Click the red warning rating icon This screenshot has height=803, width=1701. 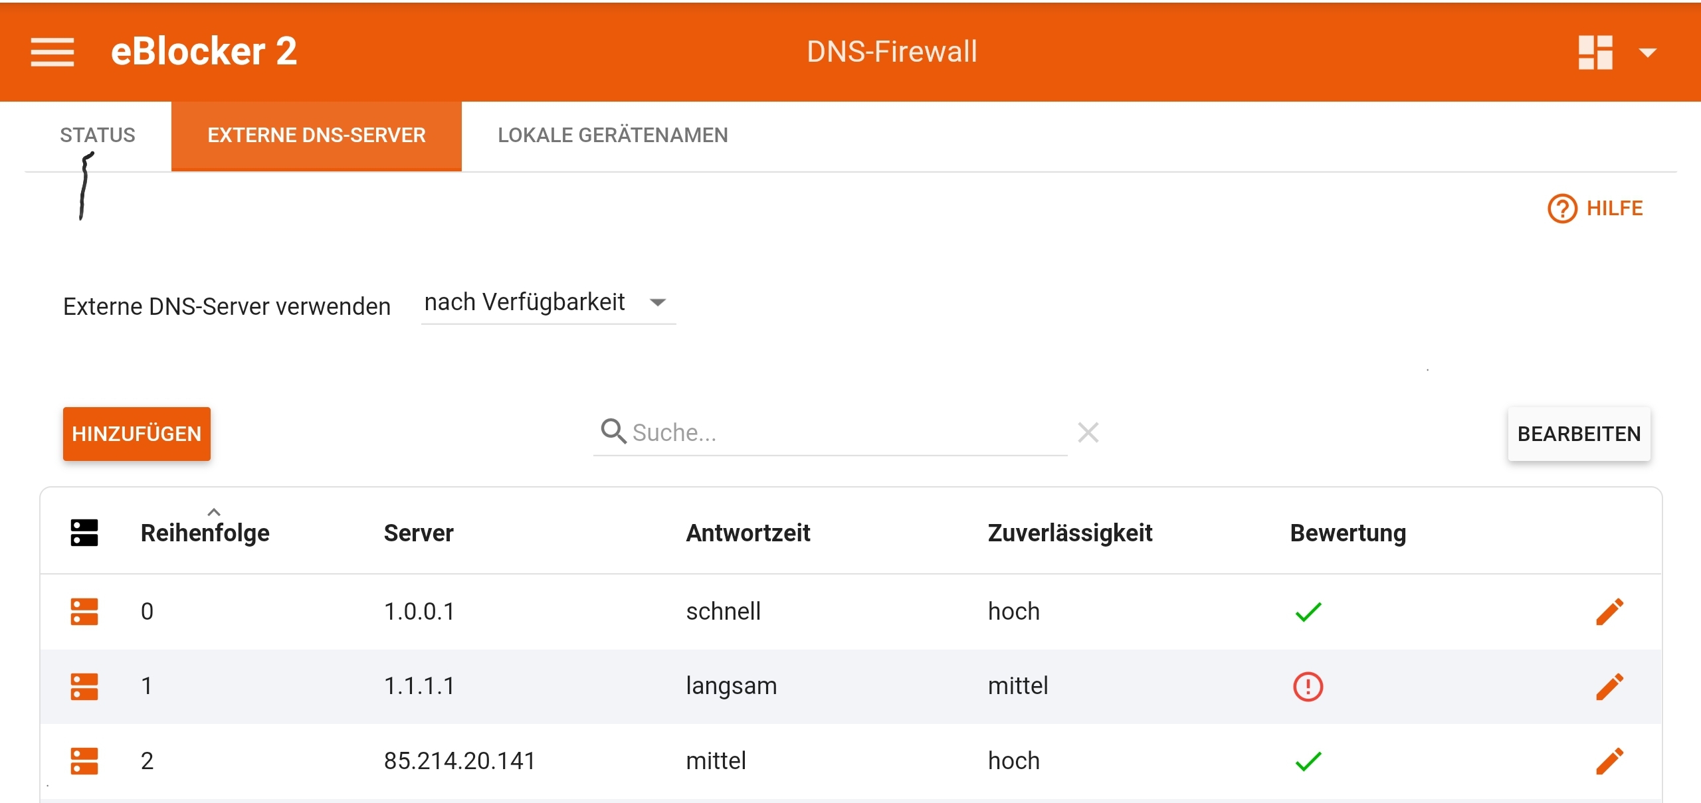tap(1308, 686)
